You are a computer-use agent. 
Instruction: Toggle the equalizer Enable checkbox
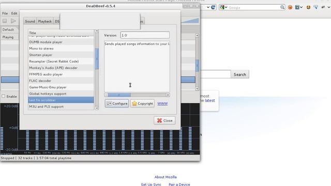4,97
